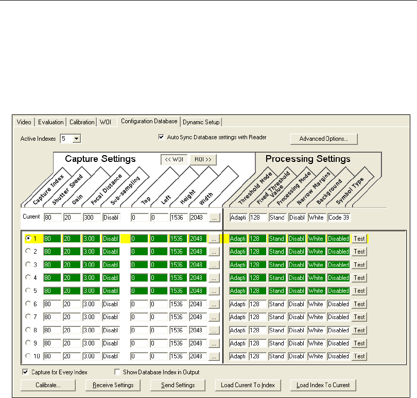Select index 4 radio button
Image resolution: width=417 pixels, height=398 pixels.
point(28,277)
